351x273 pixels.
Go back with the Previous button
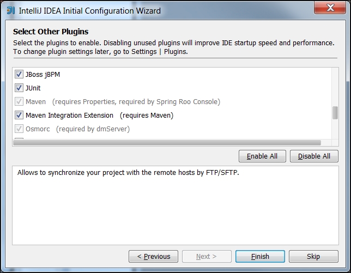pyautogui.click(x=154, y=256)
